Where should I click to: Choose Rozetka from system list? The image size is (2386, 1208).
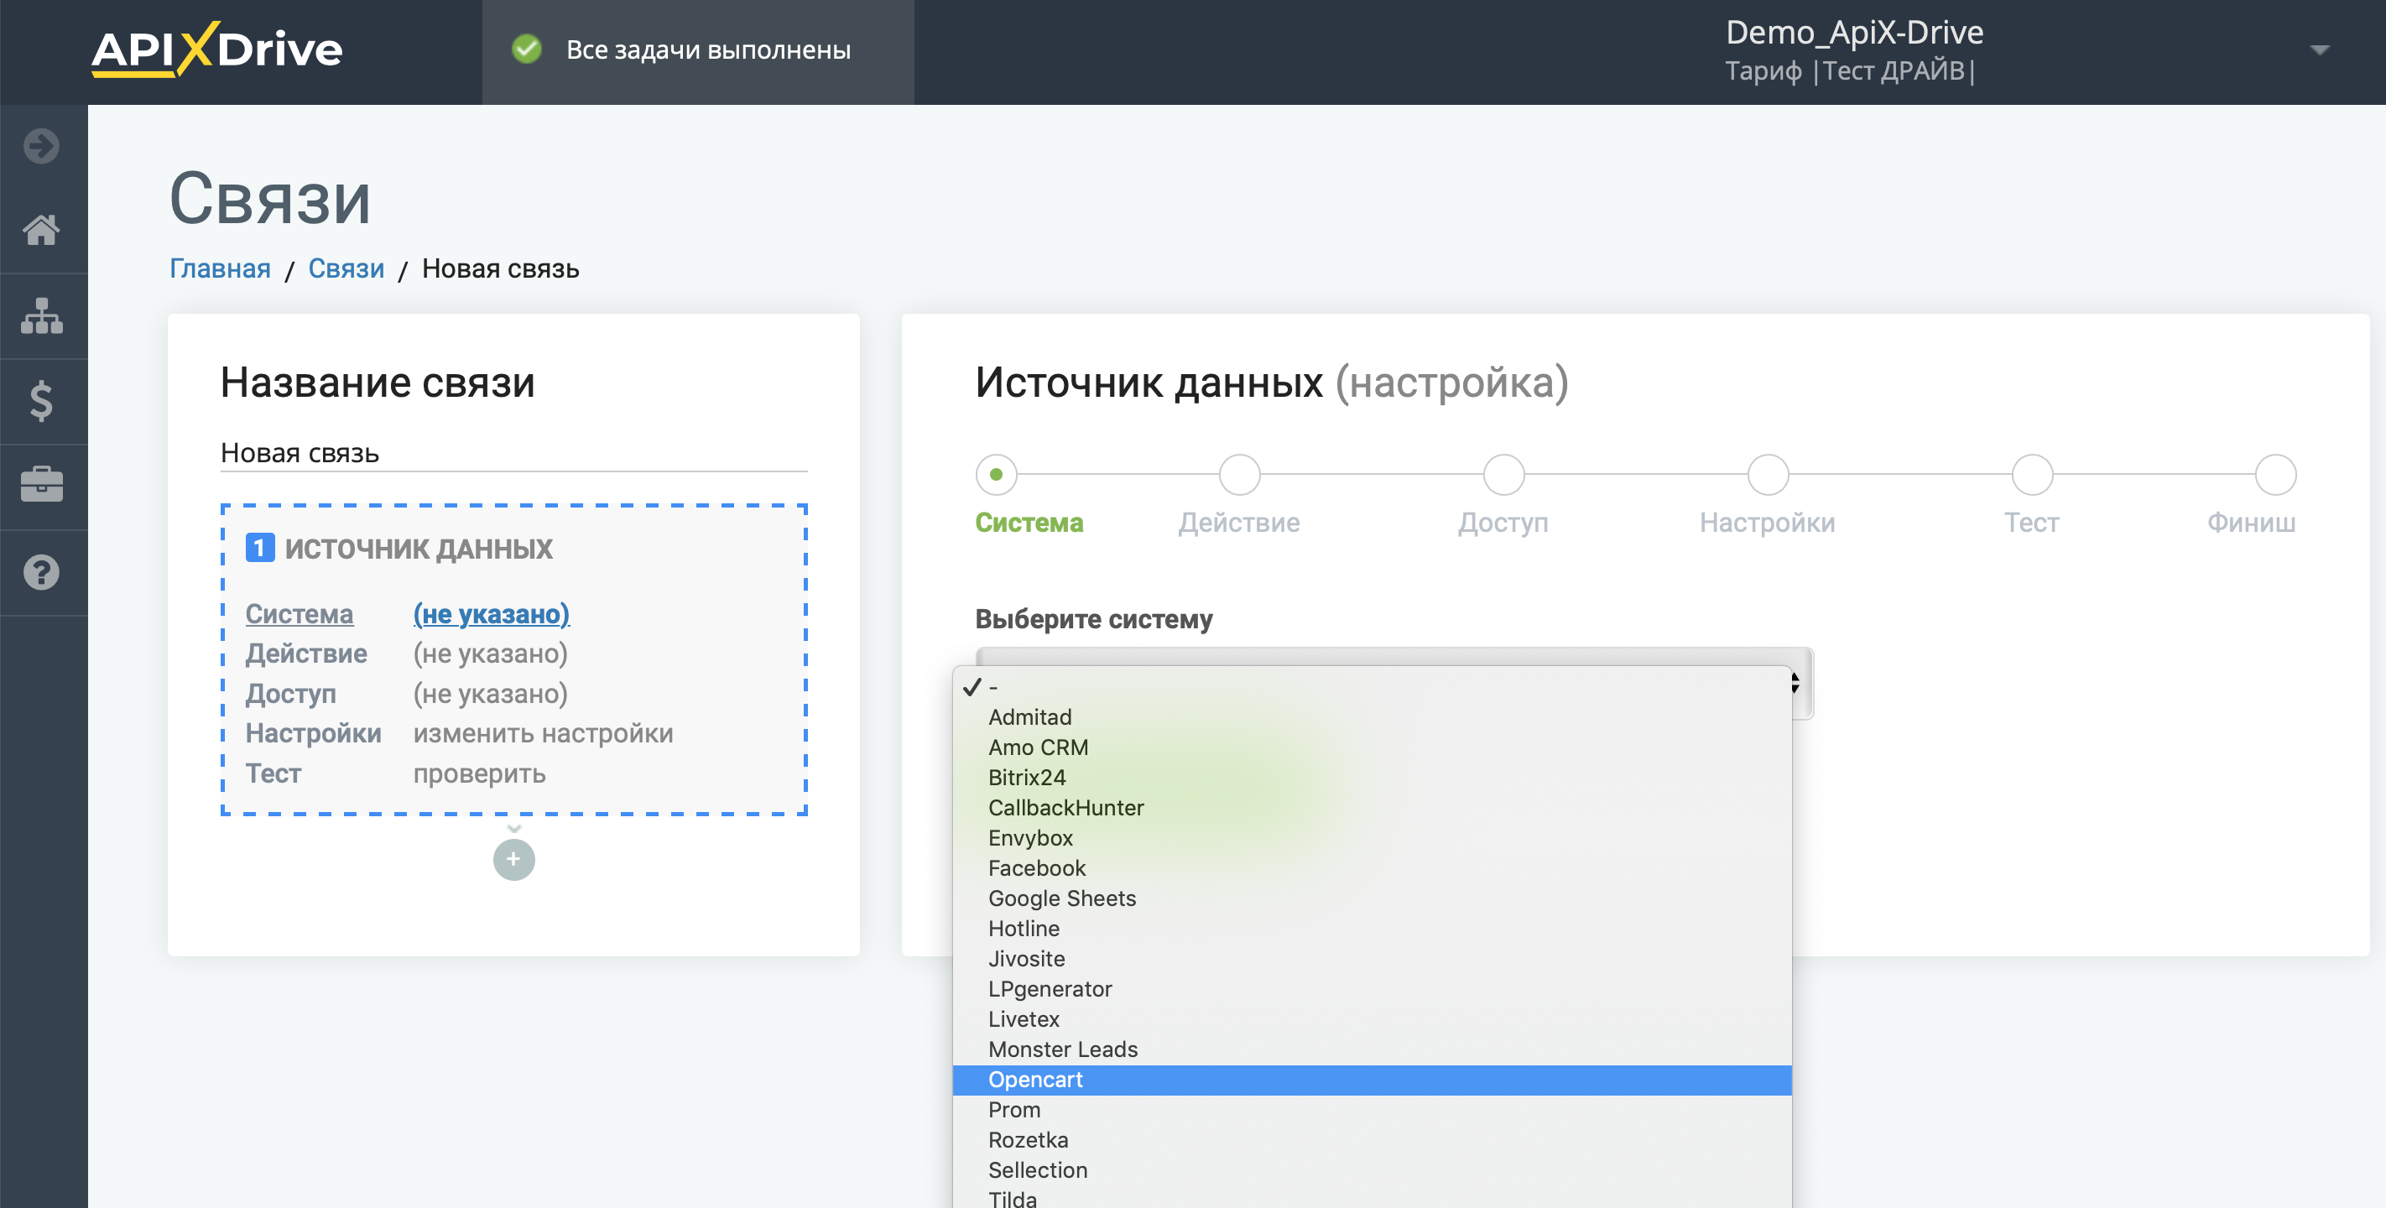(x=1372, y=1140)
